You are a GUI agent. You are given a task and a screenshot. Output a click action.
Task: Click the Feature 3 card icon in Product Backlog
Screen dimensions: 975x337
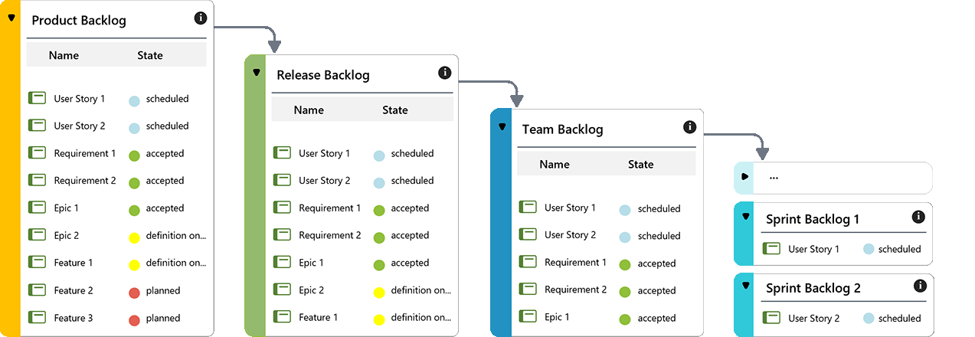[x=37, y=317]
